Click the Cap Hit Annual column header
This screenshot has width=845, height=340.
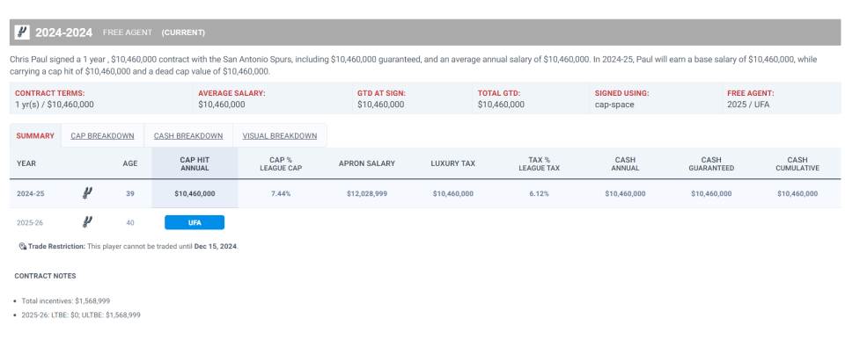tap(195, 163)
